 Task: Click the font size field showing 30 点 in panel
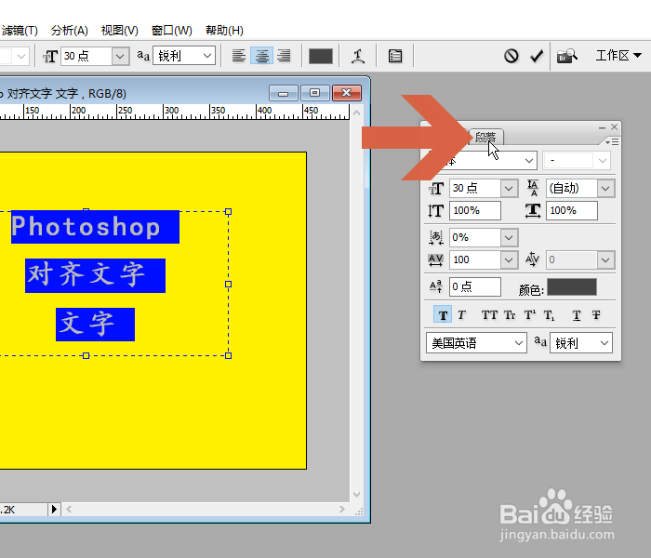tap(475, 189)
